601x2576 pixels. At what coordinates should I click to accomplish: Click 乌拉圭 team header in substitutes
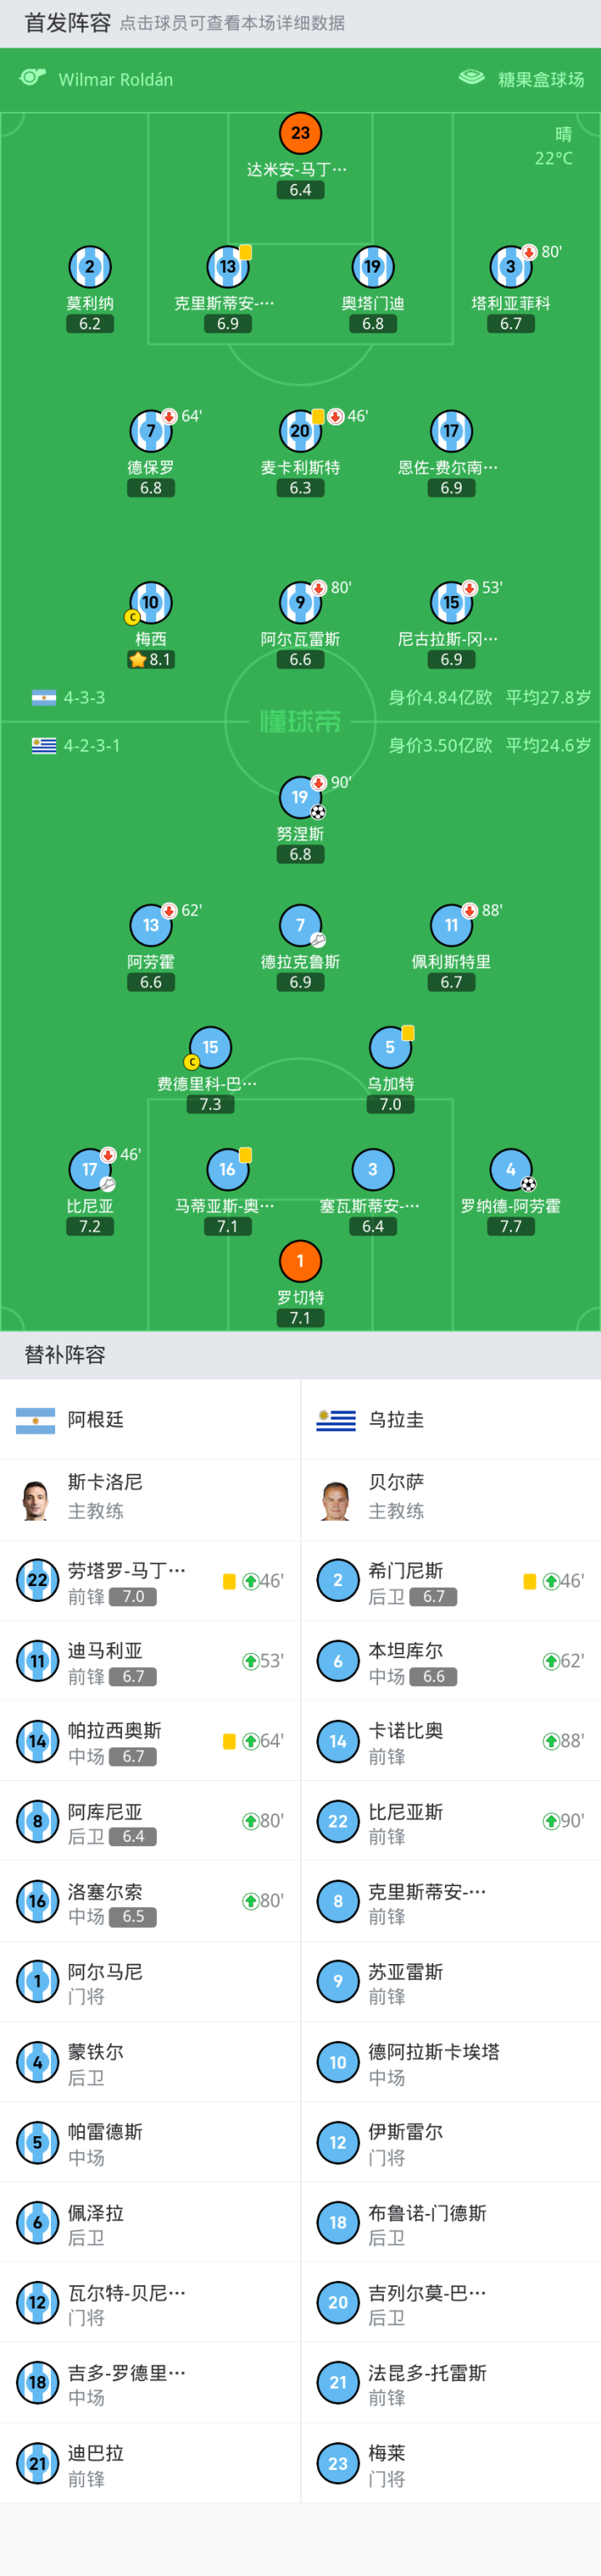point(396,1420)
